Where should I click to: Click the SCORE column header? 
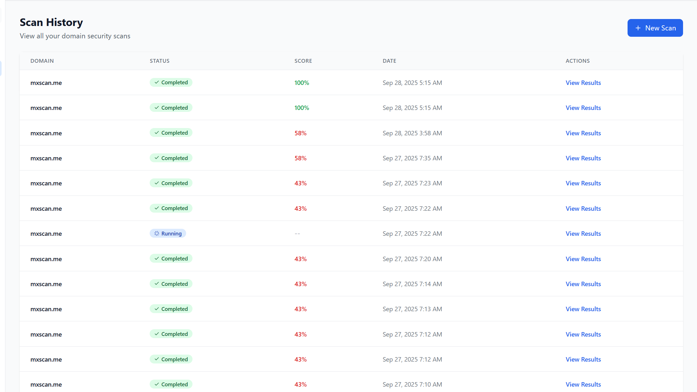tap(303, 61)
